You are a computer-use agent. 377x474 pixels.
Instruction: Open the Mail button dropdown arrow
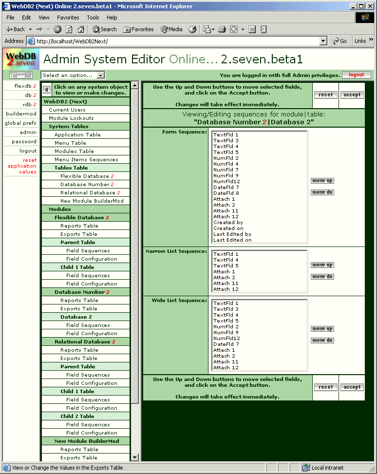pos(213,29)
